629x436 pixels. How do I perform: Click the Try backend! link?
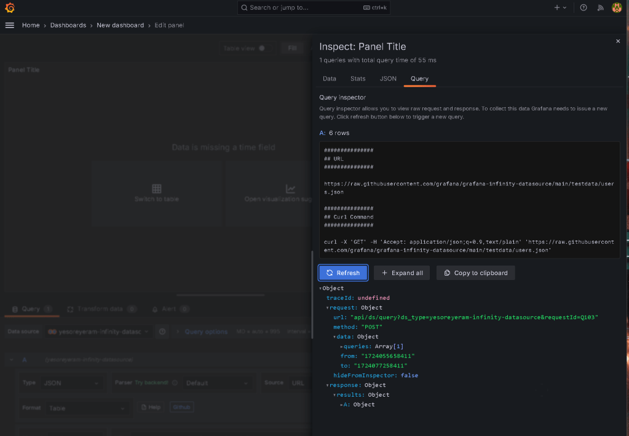click(151, 383)
